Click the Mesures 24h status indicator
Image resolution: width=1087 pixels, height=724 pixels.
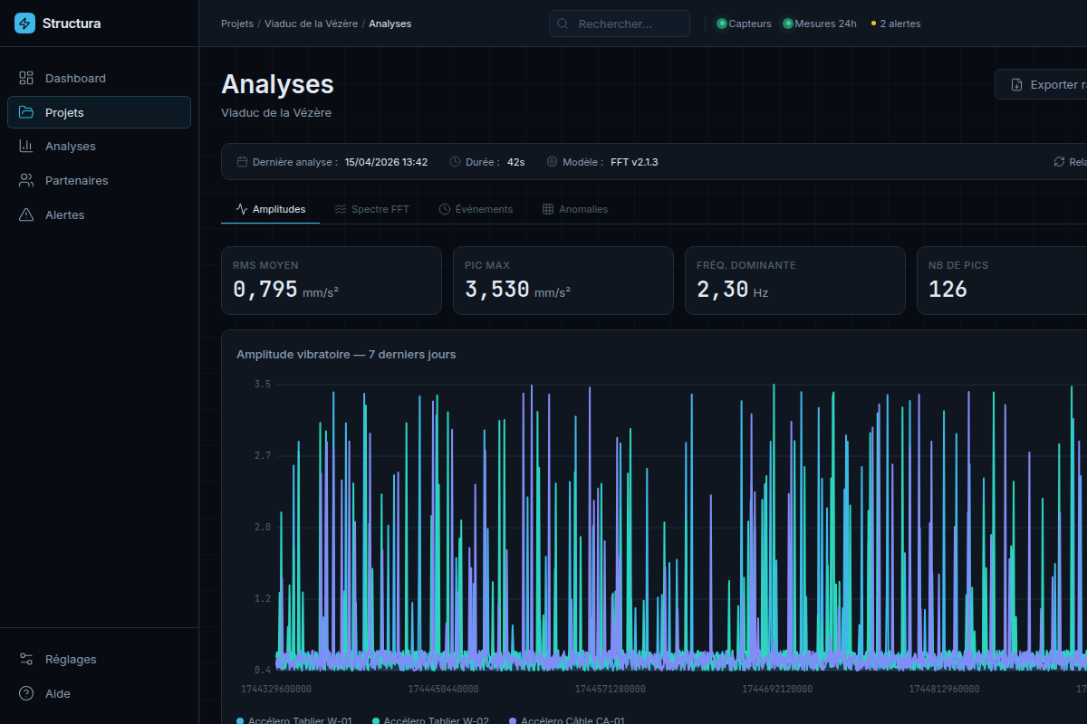820,24
